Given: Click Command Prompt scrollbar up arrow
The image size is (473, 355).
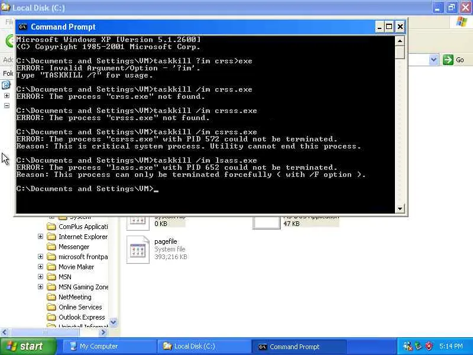Looking at the screenshot, I should [x=400, y=41].
